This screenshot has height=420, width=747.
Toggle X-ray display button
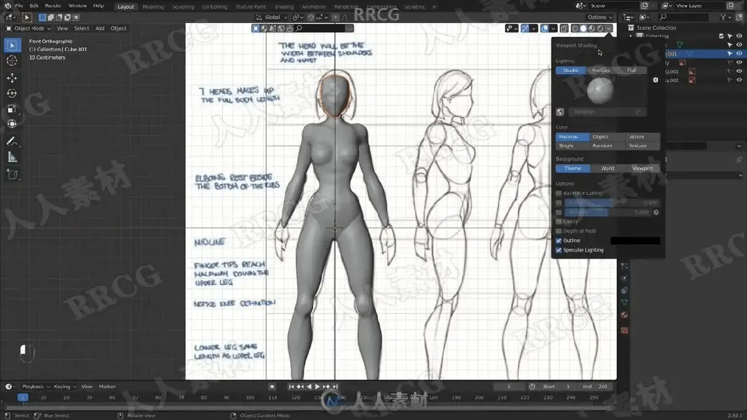[x=563, y=28]
